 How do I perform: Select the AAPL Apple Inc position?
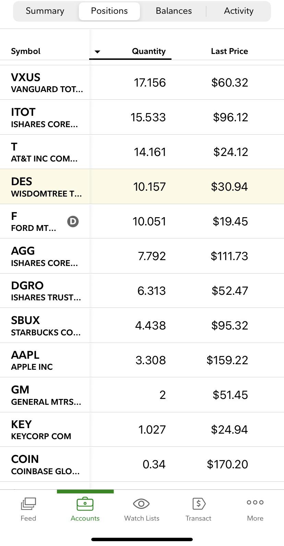click(x=142, y=359)
